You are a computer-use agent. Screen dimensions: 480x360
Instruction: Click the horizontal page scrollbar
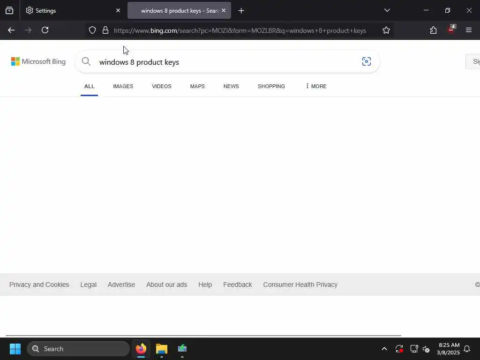tap(203, 336)
